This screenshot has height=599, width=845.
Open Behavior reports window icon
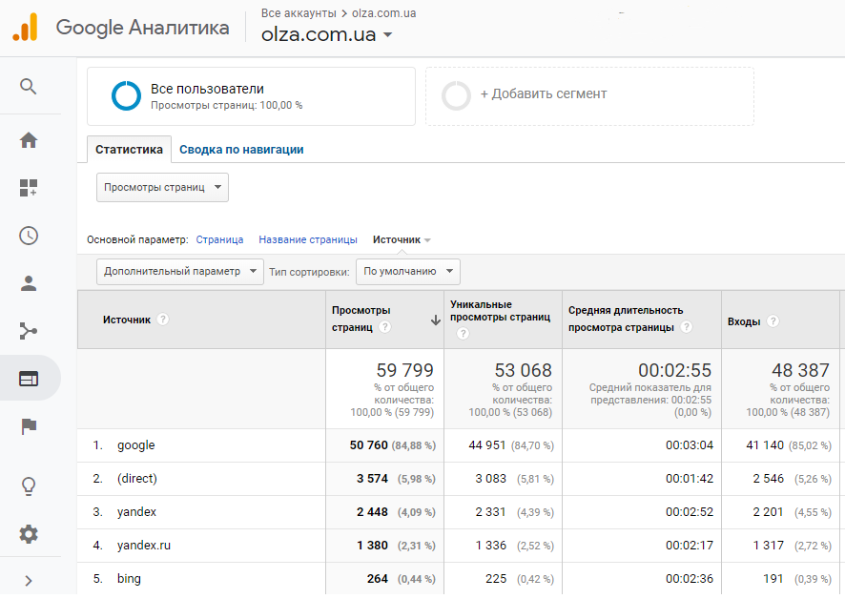pos(29,379)
